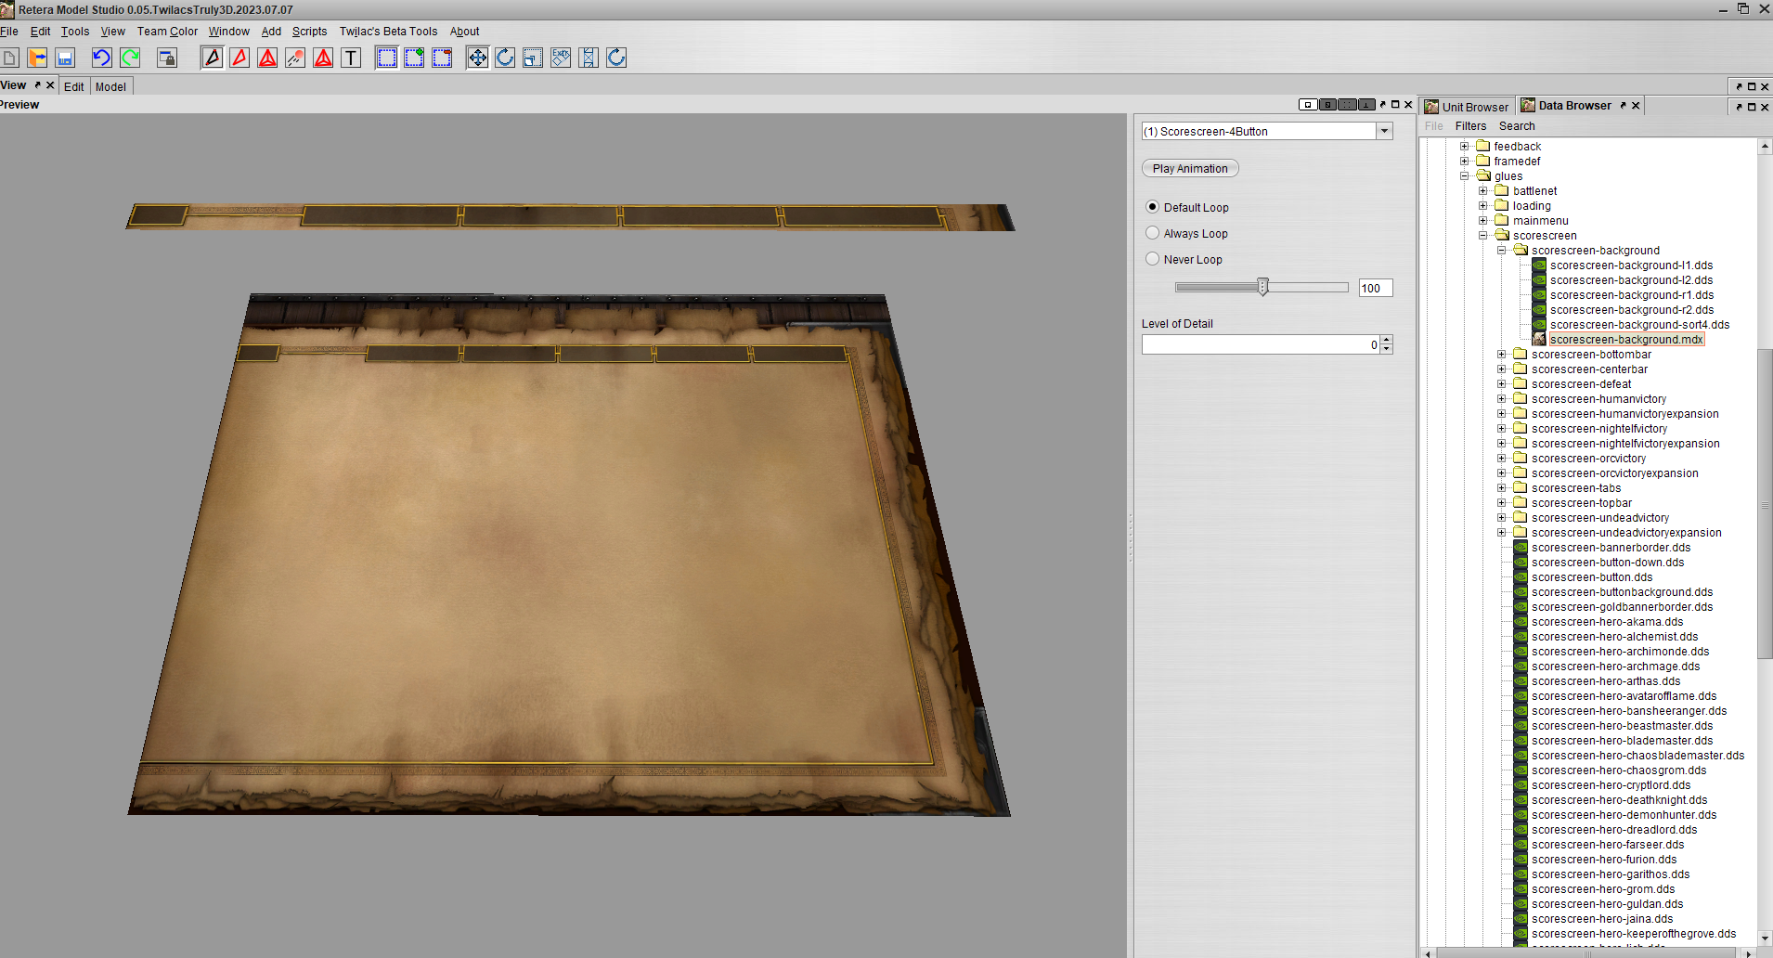The width and height of the screenshot is (1773, 958).
Task: Open the Scorescreen-4Button animation dropdown
Action: tap(1384, 131)
